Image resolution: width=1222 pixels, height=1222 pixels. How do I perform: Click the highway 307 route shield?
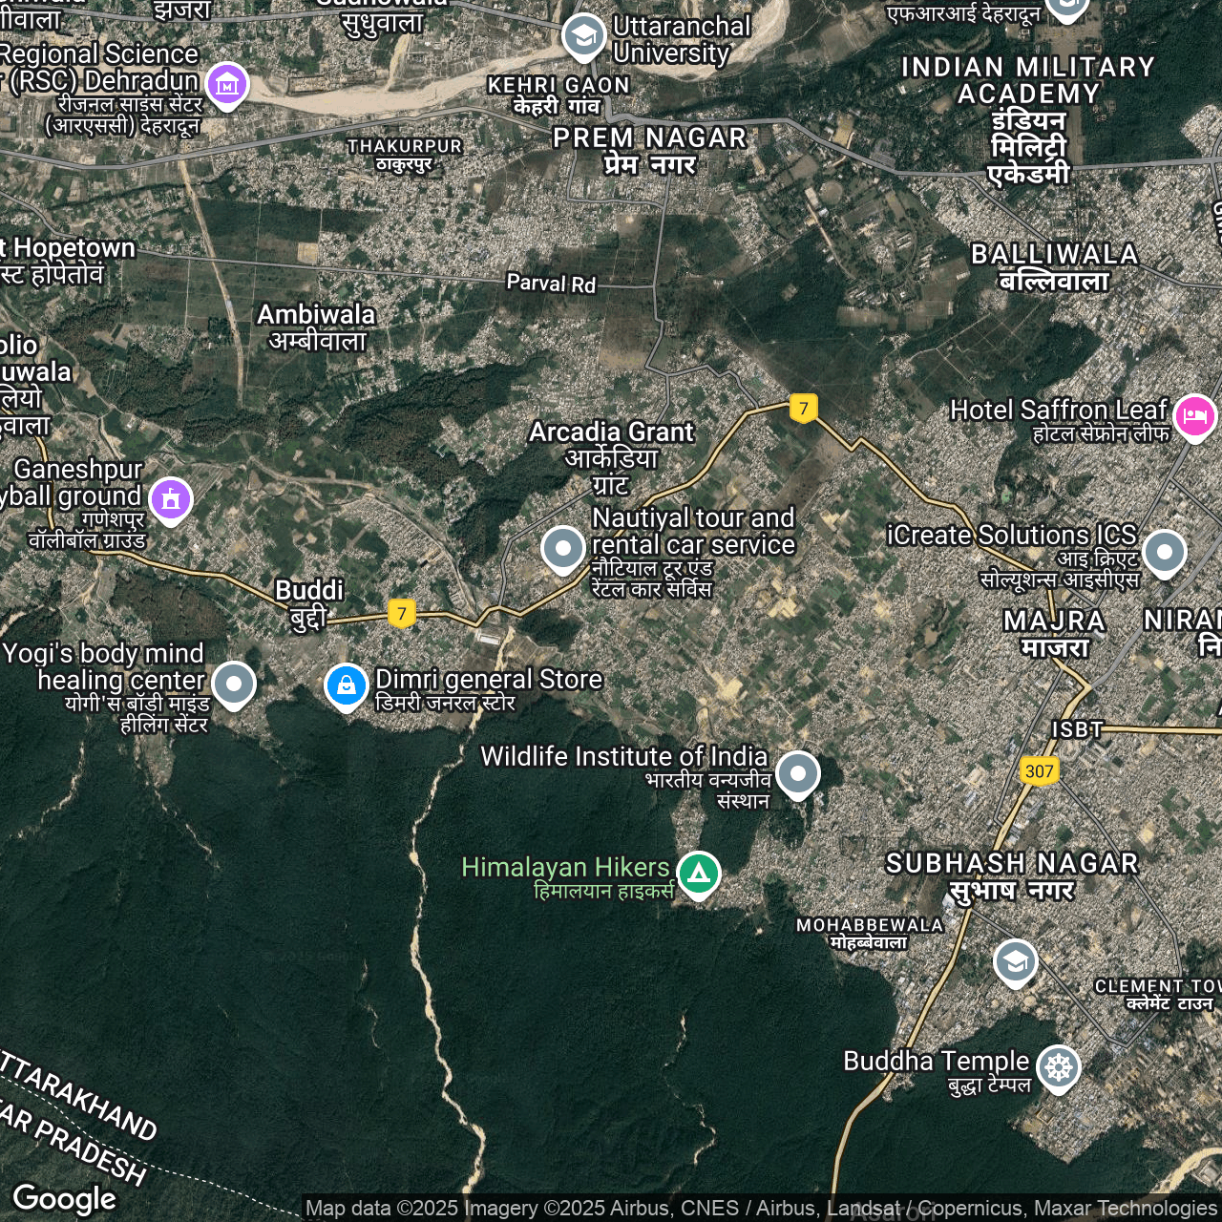coord(1039,771)
